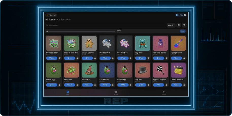Image resolution: width=232 pixels, height=116 pixels.
Task: Click Perfume Bottle price button 55
Action: pos(159,58)
